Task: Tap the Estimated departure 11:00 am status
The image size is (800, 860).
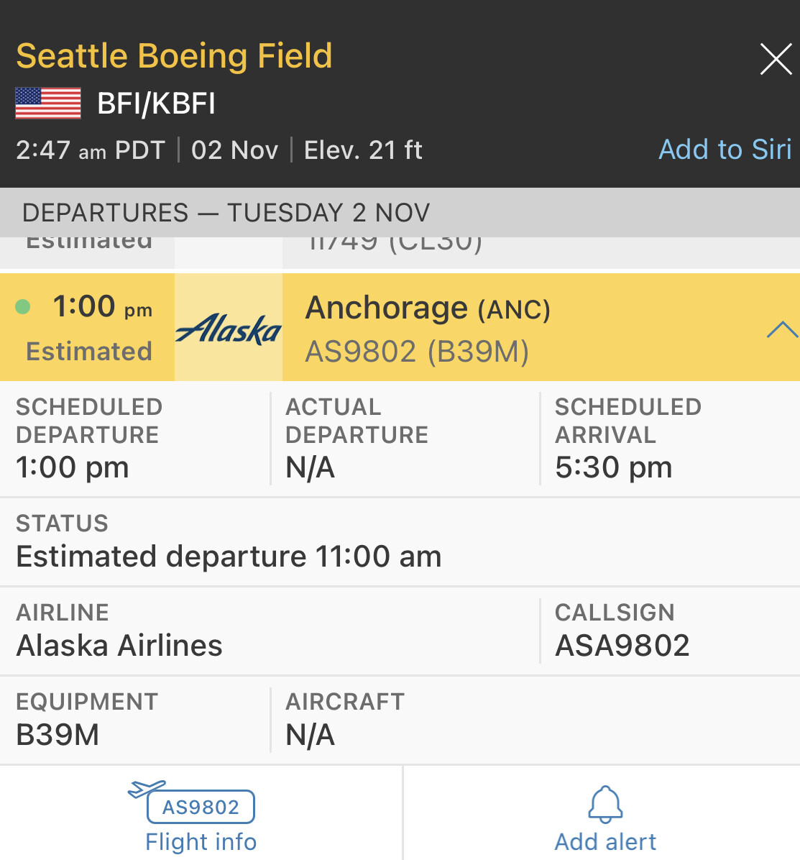Action: click(x=229, y=556)
